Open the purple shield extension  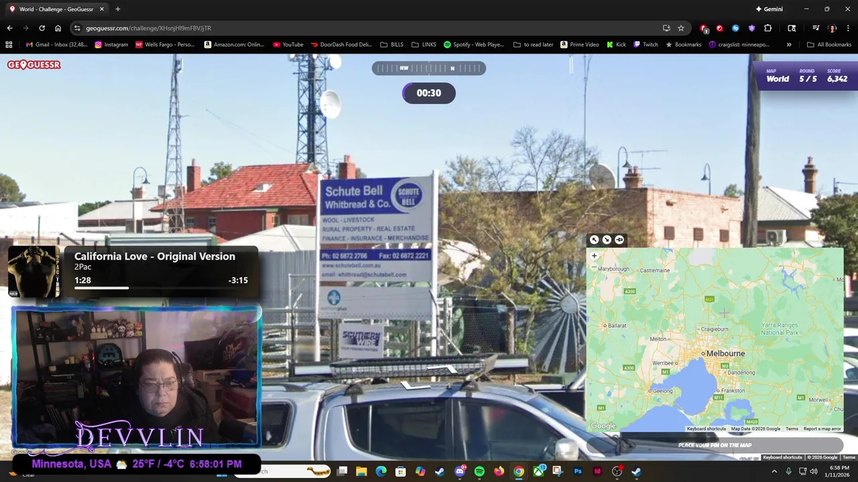coord(751,28)
